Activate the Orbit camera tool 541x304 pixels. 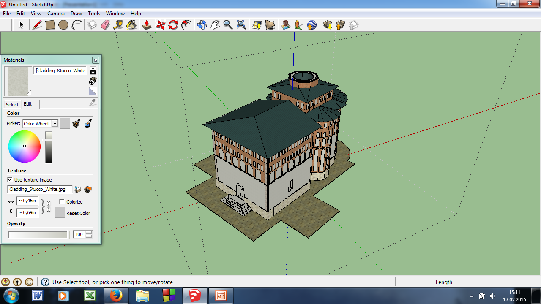(x=202, y=25)
